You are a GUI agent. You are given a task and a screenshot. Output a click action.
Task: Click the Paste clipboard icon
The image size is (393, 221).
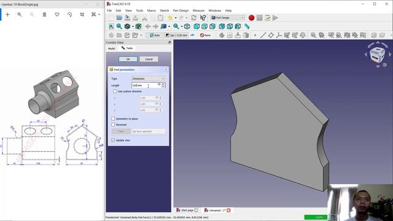pyautogui.click(x=160, y=18)
